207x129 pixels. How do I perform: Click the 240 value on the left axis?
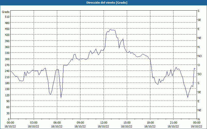[x=8, y=71]
